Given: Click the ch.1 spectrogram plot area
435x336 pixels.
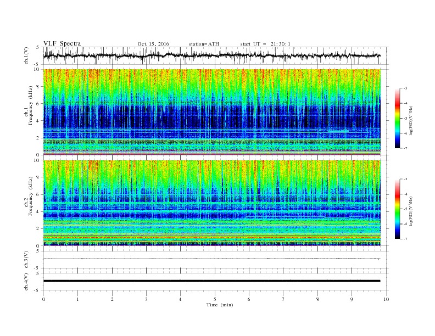Looking at the screenshot, I should click(212, 112).
